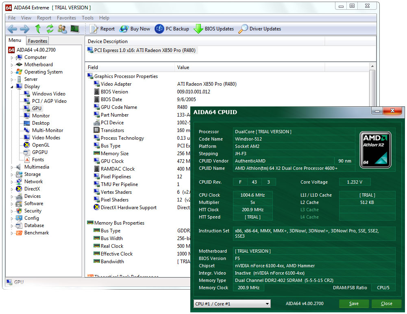Click the details list vertical scrollbar
This screenshot has width=407, height=314.
click(x=372, y=88)
